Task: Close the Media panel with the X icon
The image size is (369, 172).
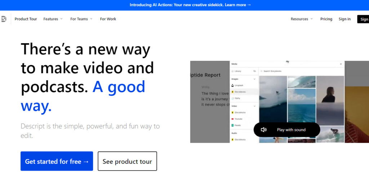Action: [341, 64]
